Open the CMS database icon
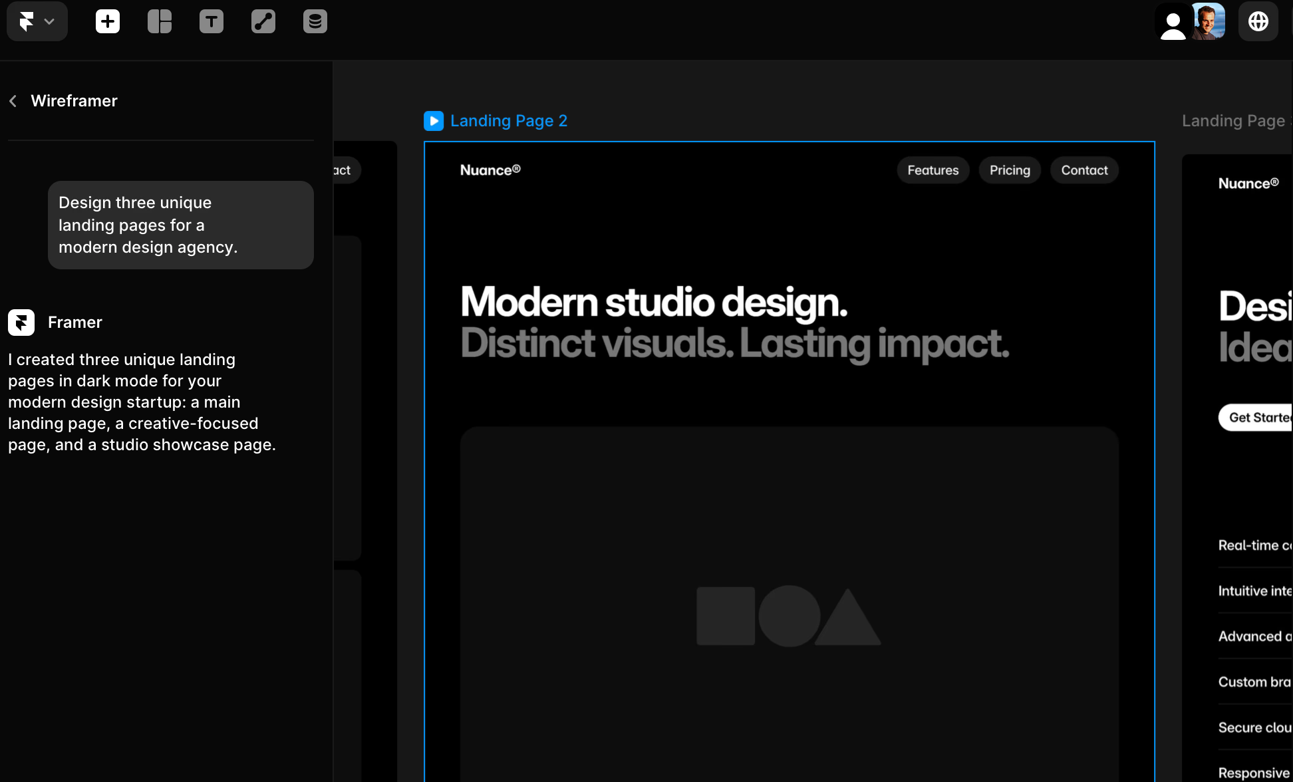The image size is (1293, 782). click(315, 21)
